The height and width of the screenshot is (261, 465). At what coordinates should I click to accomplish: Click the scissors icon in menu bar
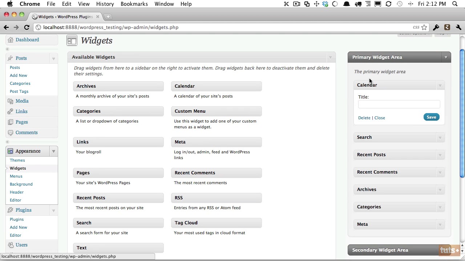tap(286, 4)
